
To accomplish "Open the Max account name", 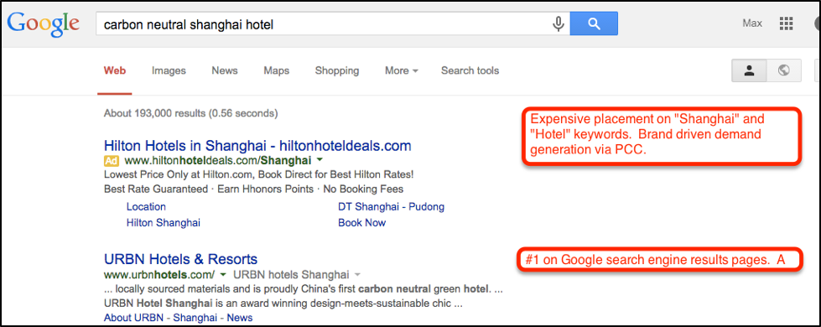I will (x=752, y=23).
